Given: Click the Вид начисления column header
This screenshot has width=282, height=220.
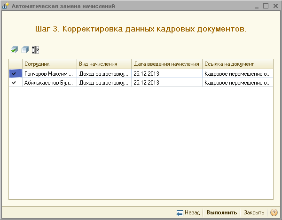Looking at the screenshot, I should click(104, 64).
